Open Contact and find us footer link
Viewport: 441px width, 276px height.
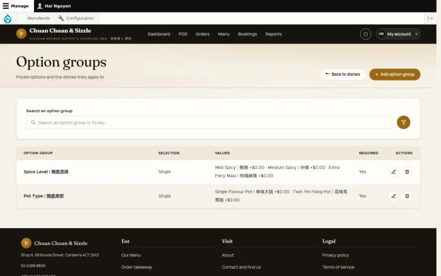coord(241,267)
